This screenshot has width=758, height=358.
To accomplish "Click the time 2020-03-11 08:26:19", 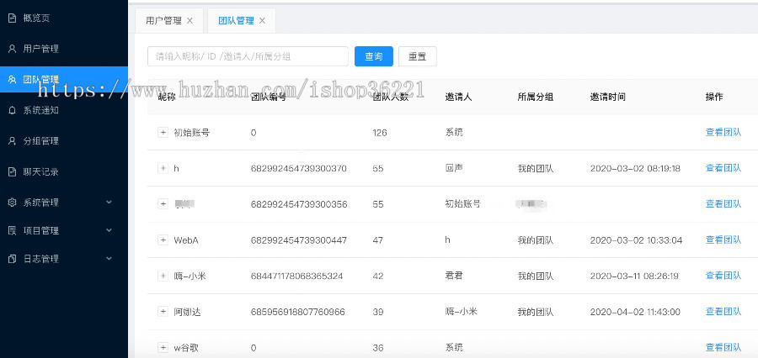I will (634, 276).
